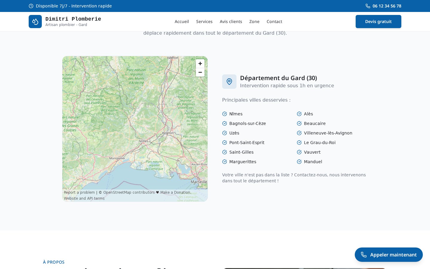Open the Contact menu item
Image resolution: width=430 pixels, height=269 pixels.
pyautogui.click(x=274, y=22)
